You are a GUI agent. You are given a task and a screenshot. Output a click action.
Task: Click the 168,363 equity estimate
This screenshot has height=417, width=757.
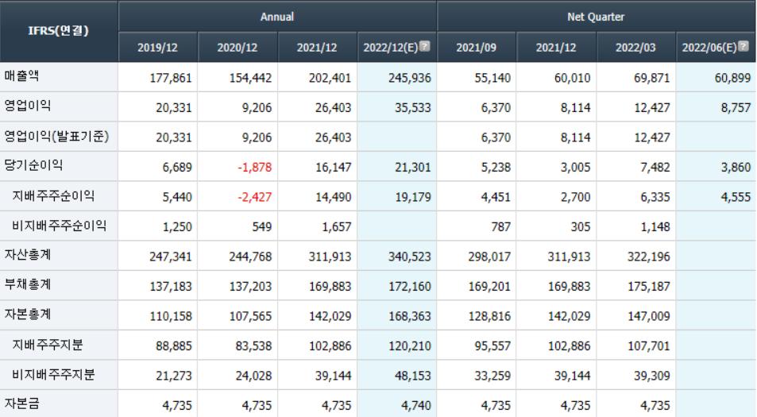(x=409, y=317)
